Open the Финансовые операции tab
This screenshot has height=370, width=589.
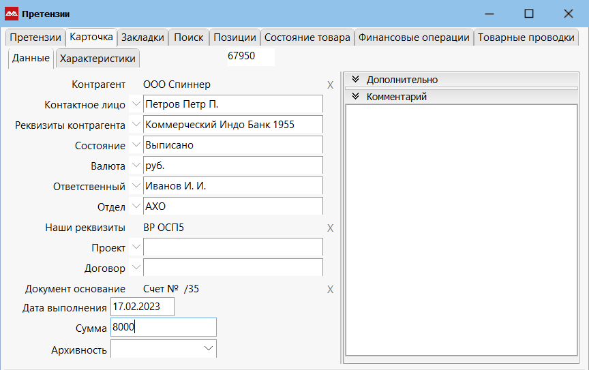click(414, 37)
